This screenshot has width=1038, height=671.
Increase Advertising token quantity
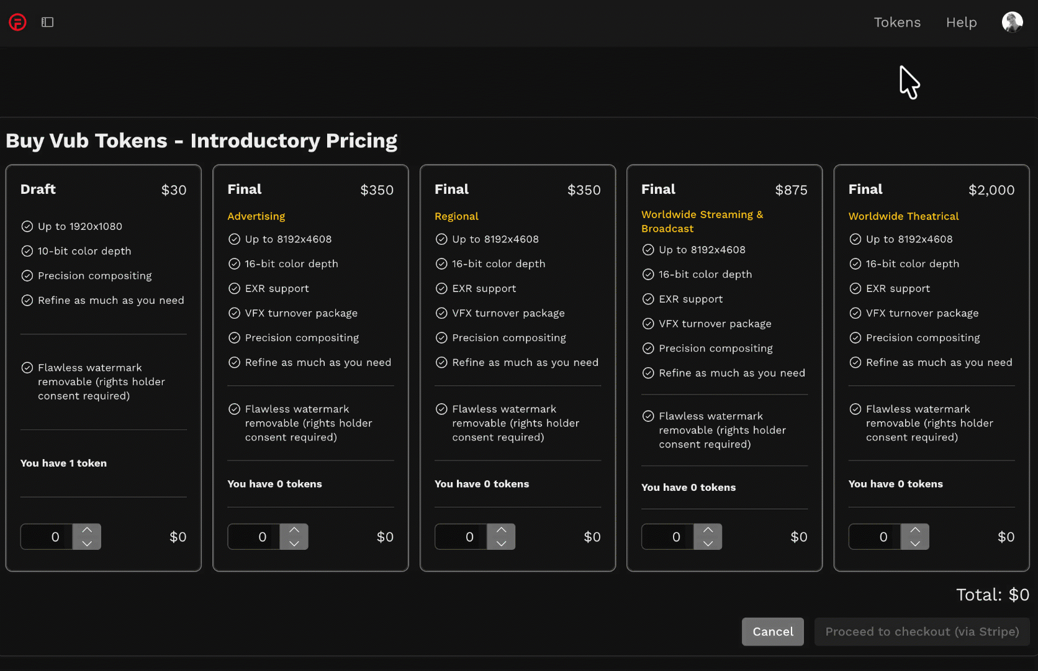(294, 530)
